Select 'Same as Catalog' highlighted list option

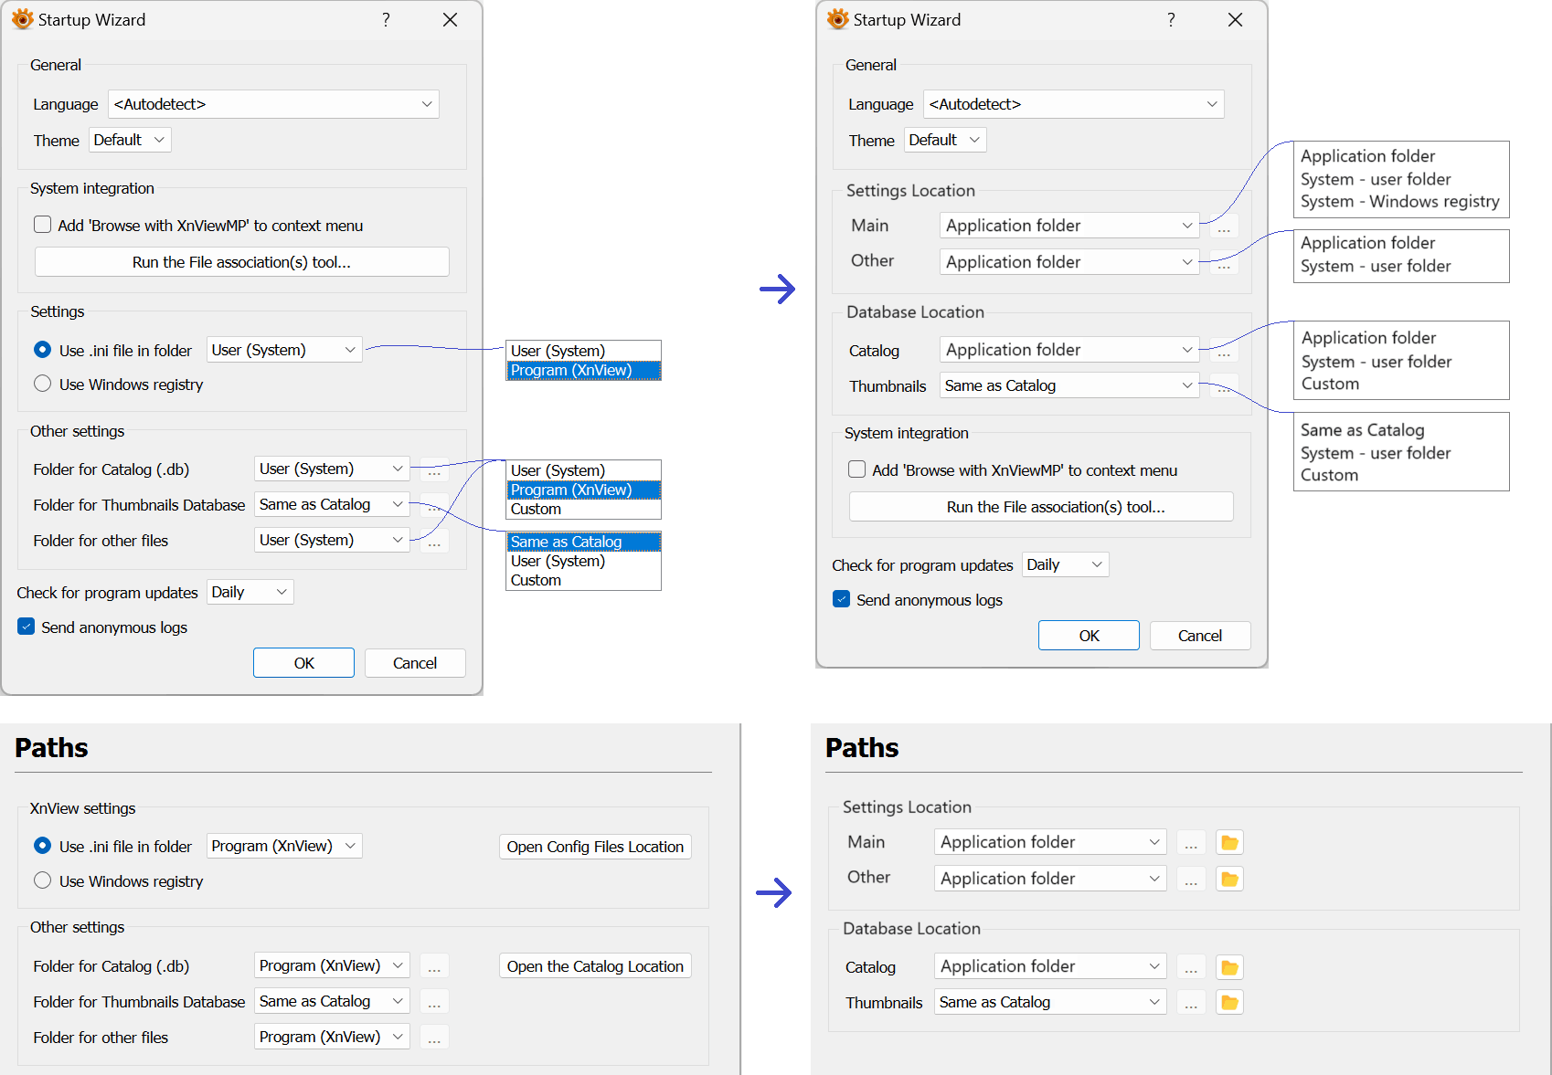point(583,542)
